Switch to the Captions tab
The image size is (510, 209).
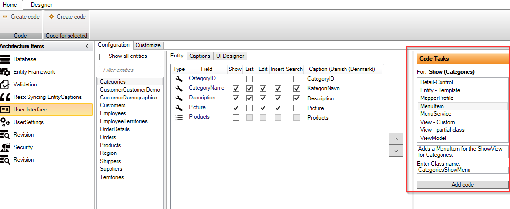tap(200, 56)
